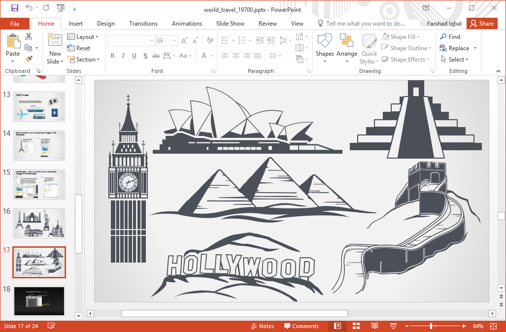
Task: Open the File menu
Action: (x=15, y=24)
